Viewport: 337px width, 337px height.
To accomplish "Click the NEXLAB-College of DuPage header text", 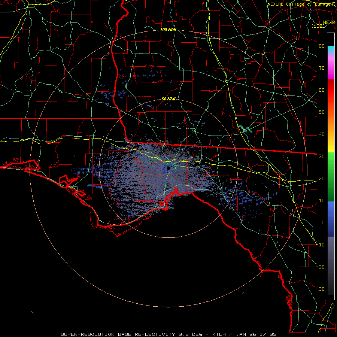I will click(x=301, y=4).
